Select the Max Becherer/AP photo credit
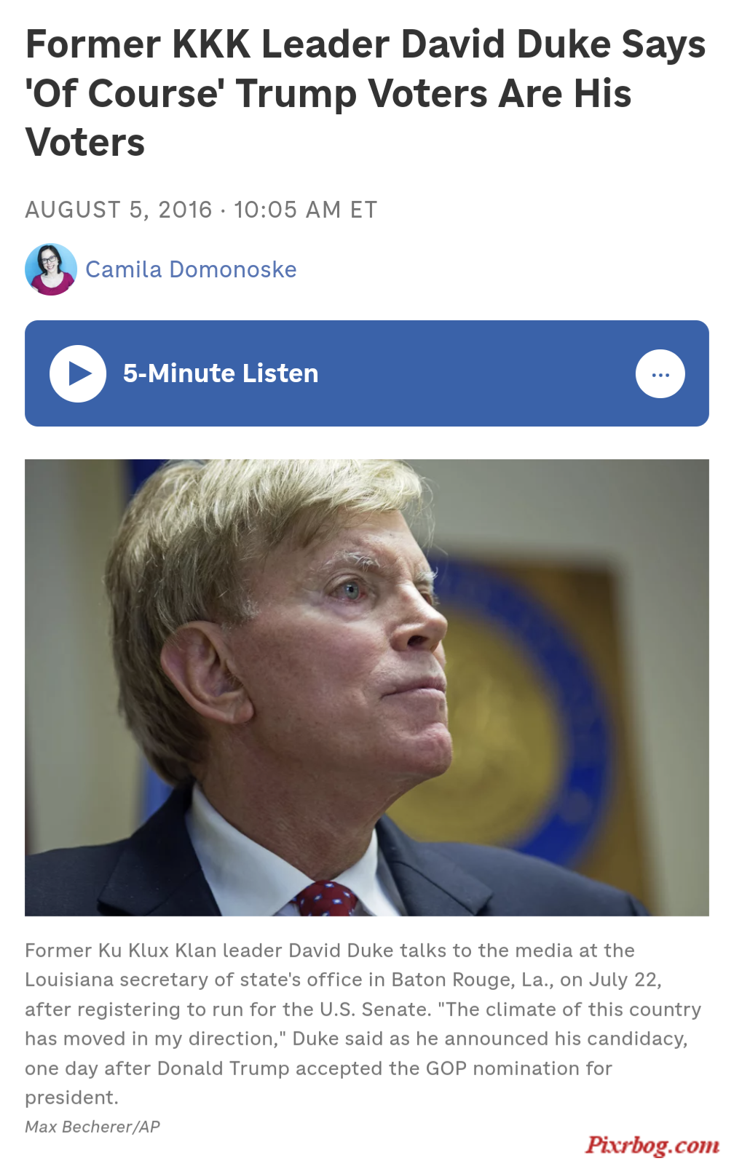The height and width of the screenshot is (1169, 734). pos(92,1127)
